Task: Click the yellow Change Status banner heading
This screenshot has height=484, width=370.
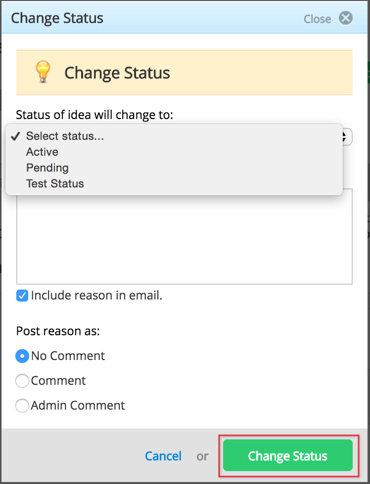Action: click(117, 73)
